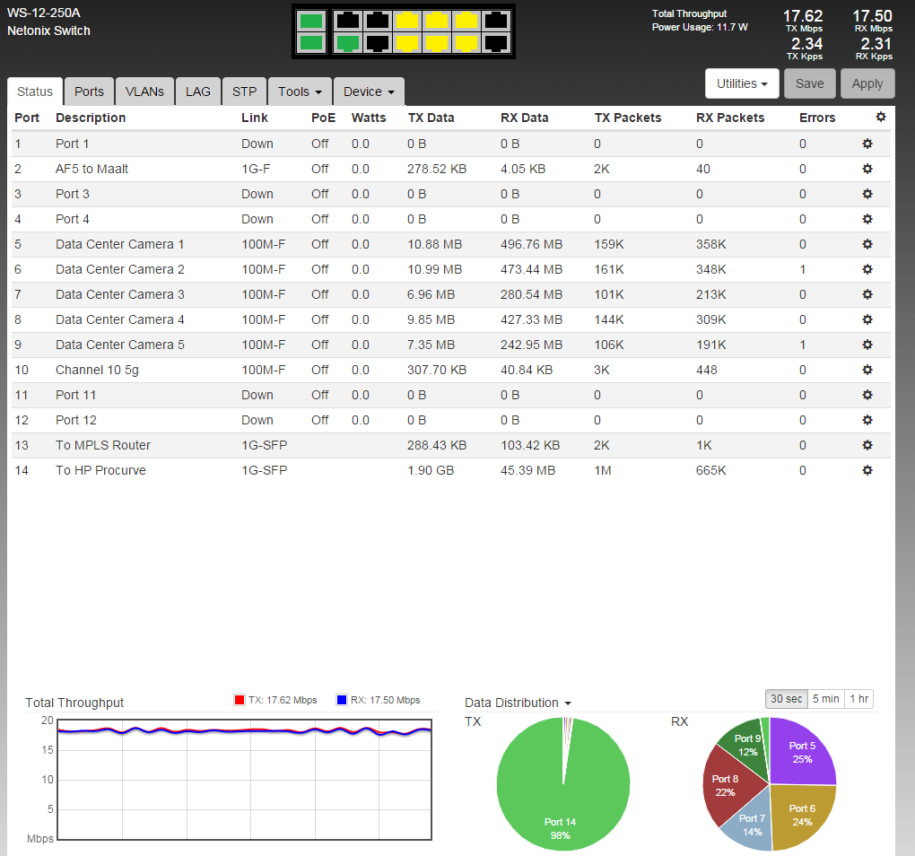Viewport: 915px width, 856px height.
Task: Click gear icon for To MPLS Router
Action: click(867, 445)
